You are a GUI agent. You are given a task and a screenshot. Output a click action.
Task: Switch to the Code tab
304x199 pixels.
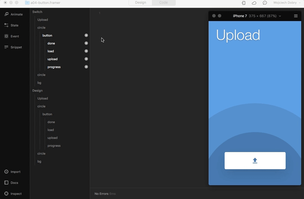(x=164, y=3)
